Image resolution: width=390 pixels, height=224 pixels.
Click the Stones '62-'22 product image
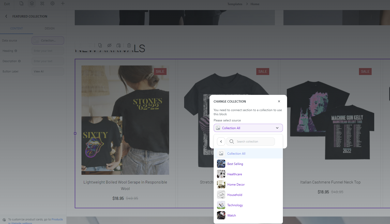point(125,120)
